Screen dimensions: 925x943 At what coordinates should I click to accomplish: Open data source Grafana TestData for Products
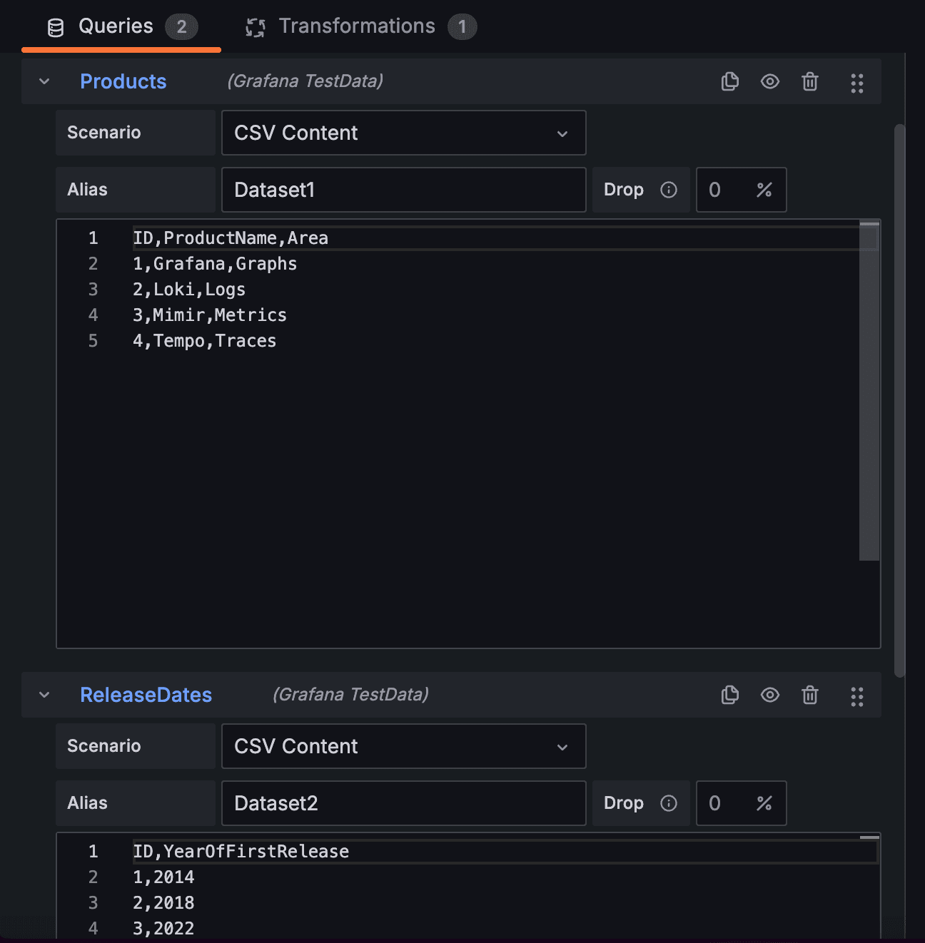(305, 81)
